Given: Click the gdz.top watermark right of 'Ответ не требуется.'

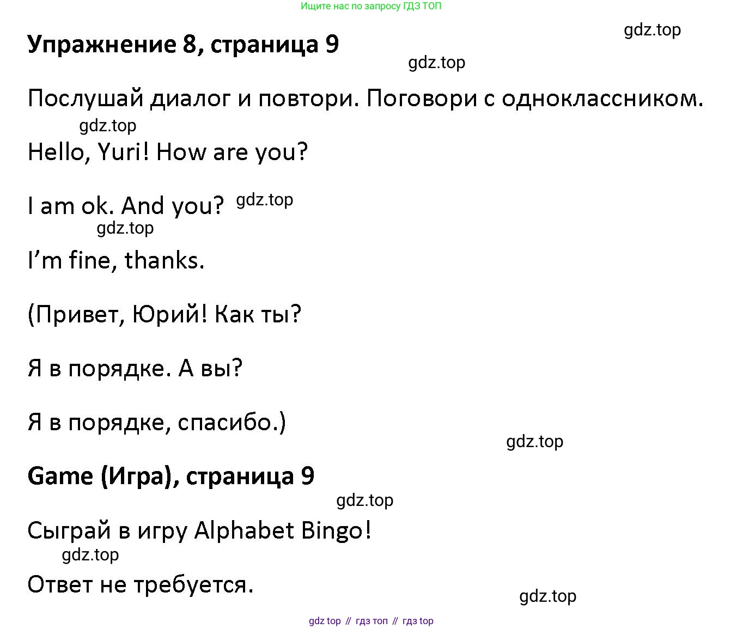Looking at the screenshot, I should click(x=547, y=596).
